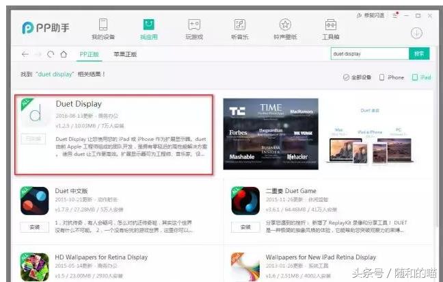
Task: Click the button under Duet Display icon
Action: (33, 139)
